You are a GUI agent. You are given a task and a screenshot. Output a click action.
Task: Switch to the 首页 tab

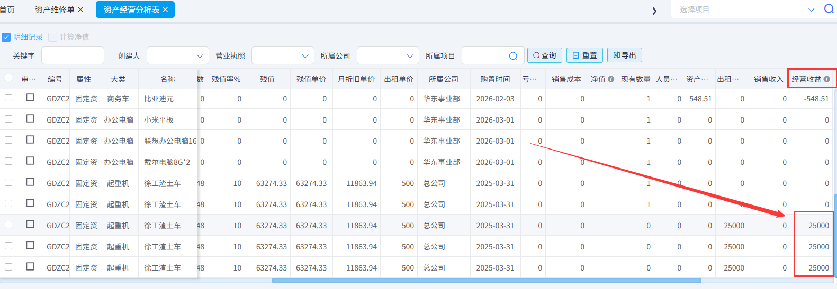point(7,10)
